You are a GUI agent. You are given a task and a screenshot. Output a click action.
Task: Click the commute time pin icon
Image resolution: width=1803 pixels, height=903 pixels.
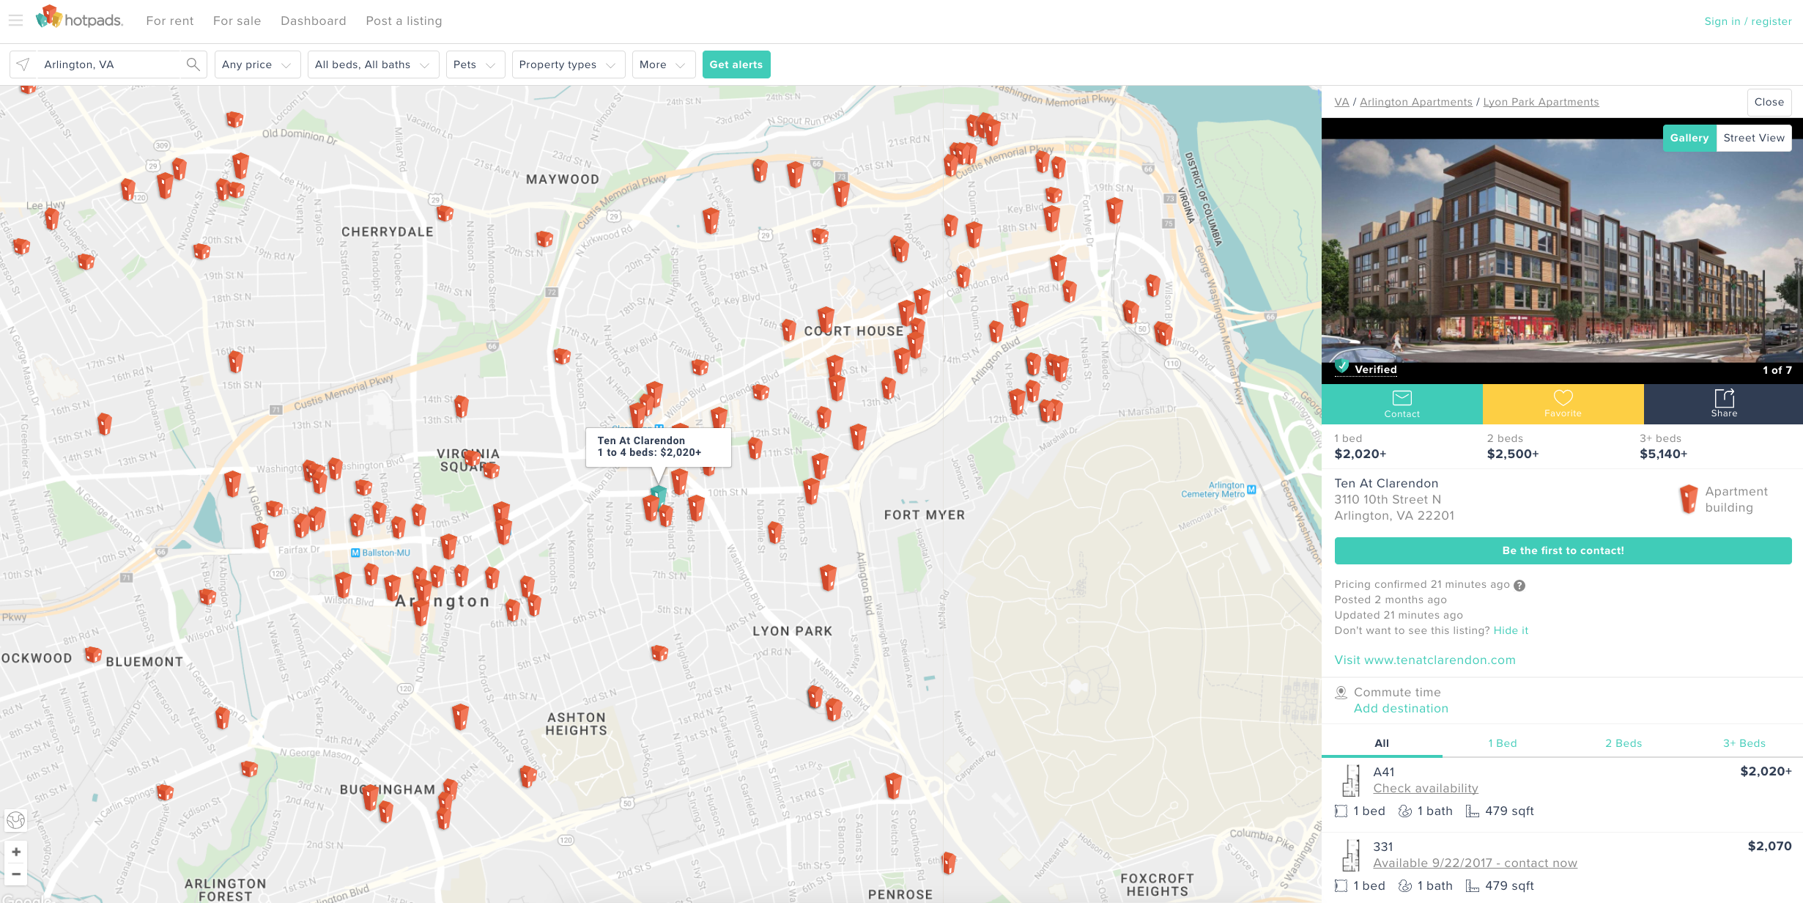pos(1341,693)
